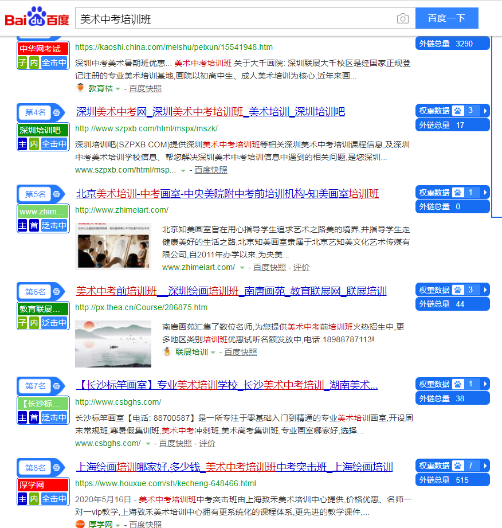
Task: Click paw icon in 权重数据 for 第5名
Action: coord(458,192)
